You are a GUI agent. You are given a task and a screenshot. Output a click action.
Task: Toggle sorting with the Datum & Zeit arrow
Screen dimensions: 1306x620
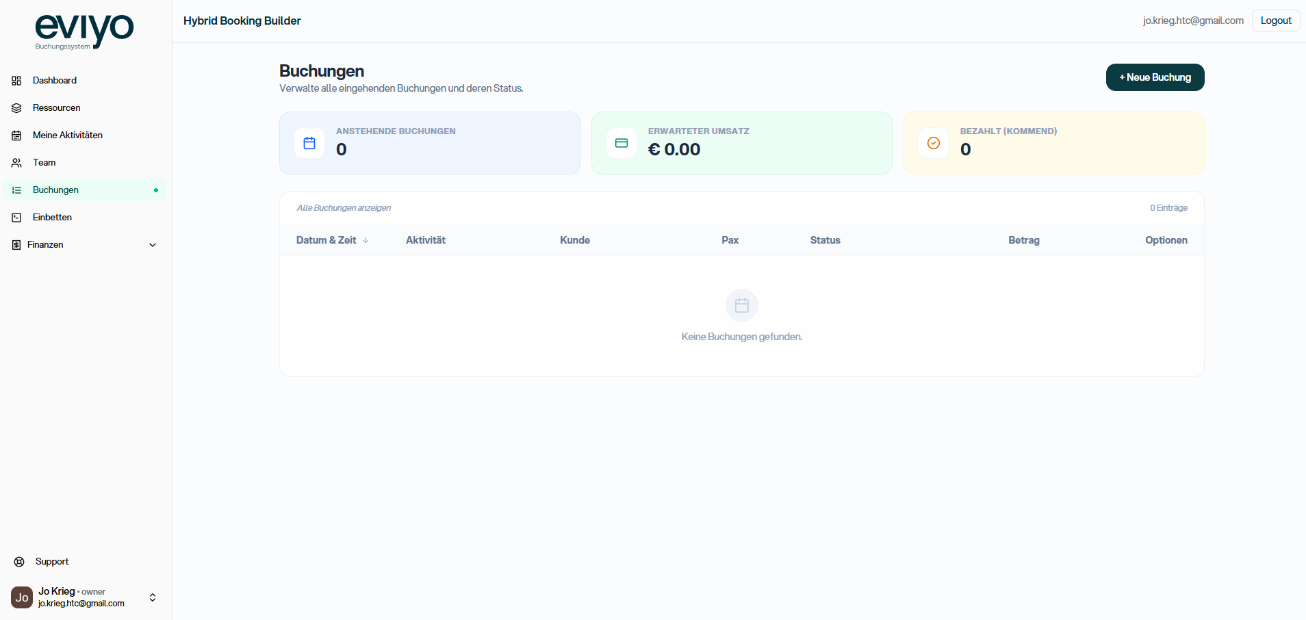366,240
